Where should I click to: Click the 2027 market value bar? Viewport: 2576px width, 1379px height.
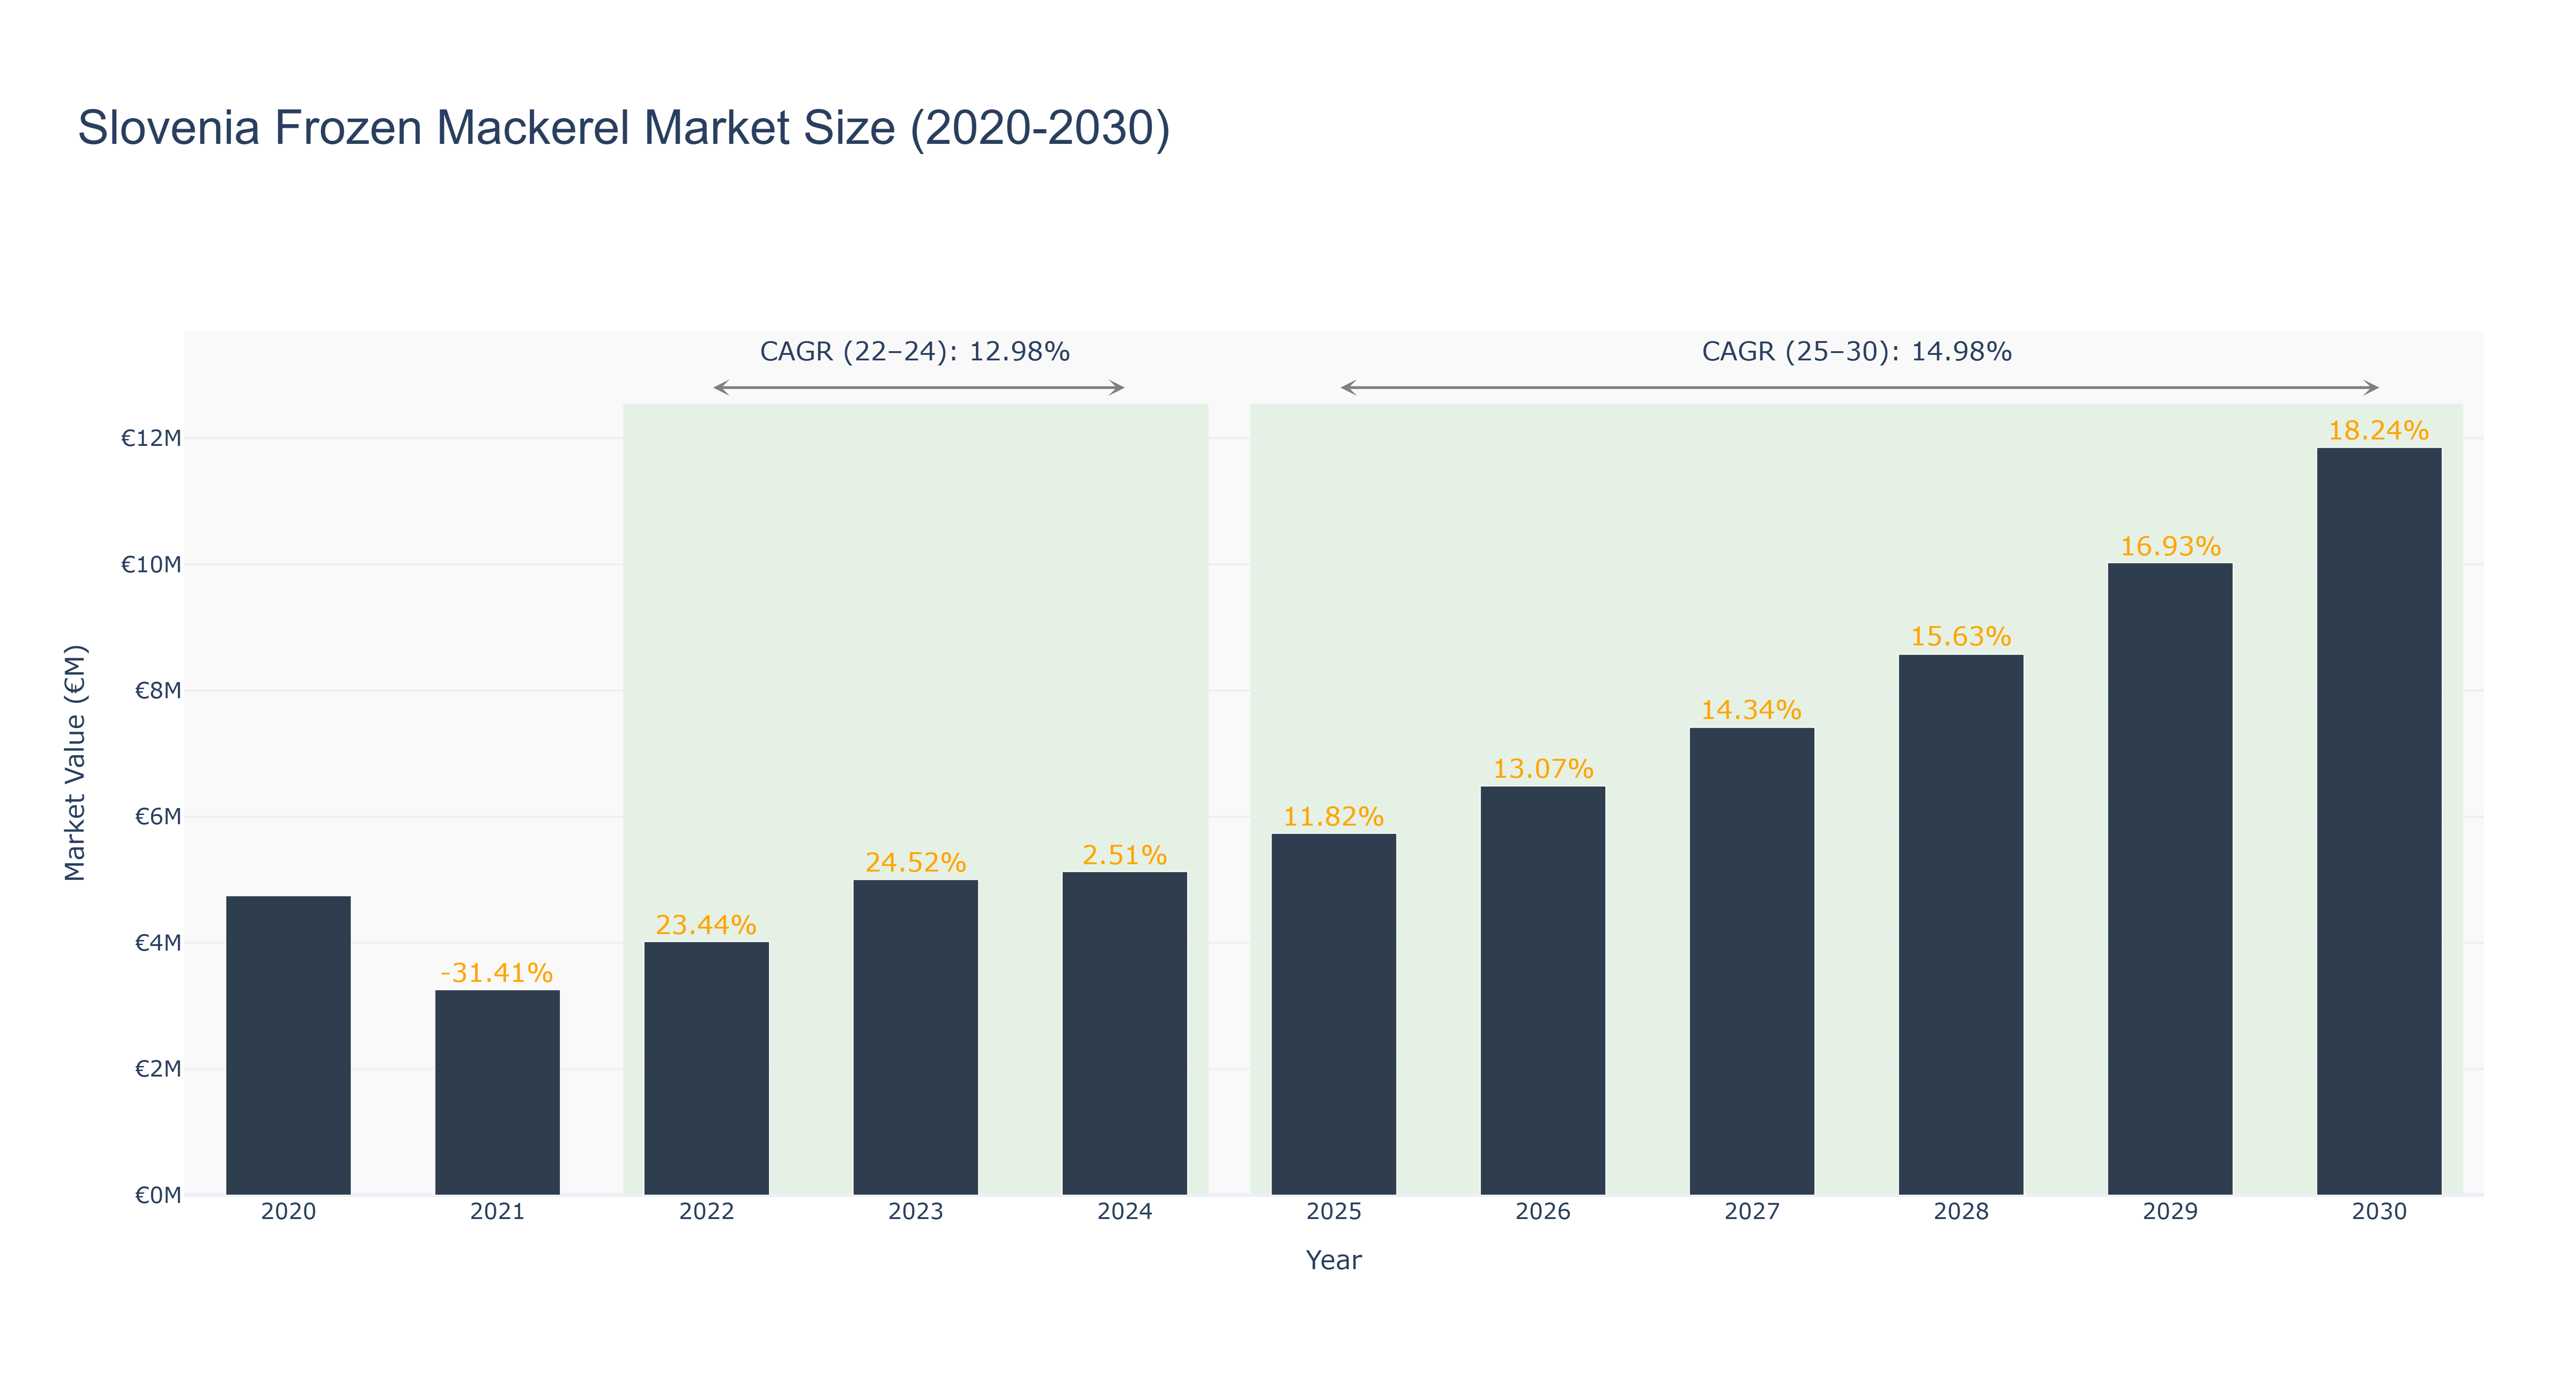tap(1752, 961)
